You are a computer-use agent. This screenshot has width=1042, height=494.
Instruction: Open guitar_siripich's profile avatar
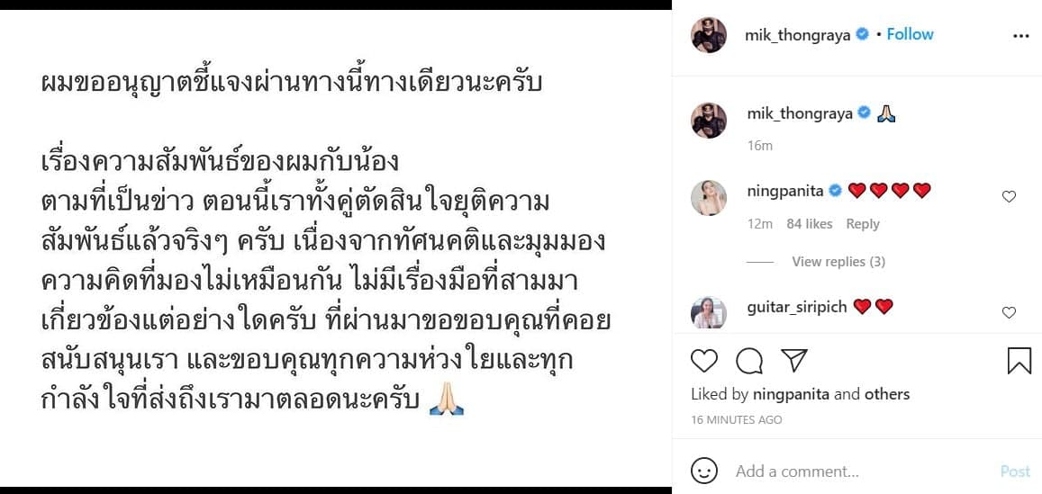tap(709, 312)
